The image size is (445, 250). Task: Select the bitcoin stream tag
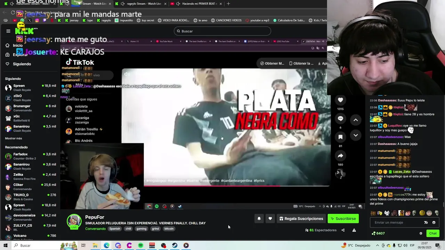coord(169,229)
